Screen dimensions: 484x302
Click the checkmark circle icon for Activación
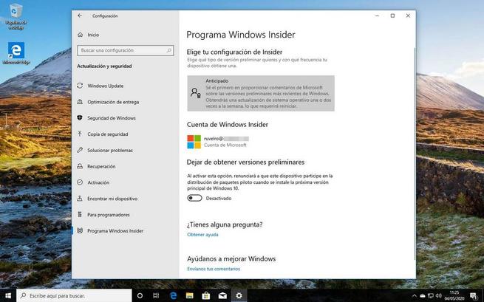point(80,182)
